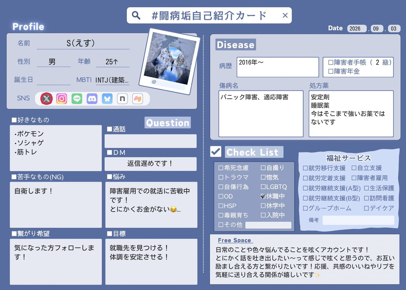The height and width of the screenshot is (290, 406).
Task: Click the その他 blank entry field
Action: coord(268,225)
